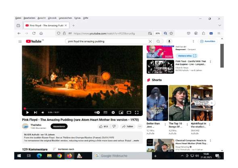Image resolution: width=238 pixels, height=168 pixels.
Task: Open the Lesezeichen menu
Action: (65, 18)
